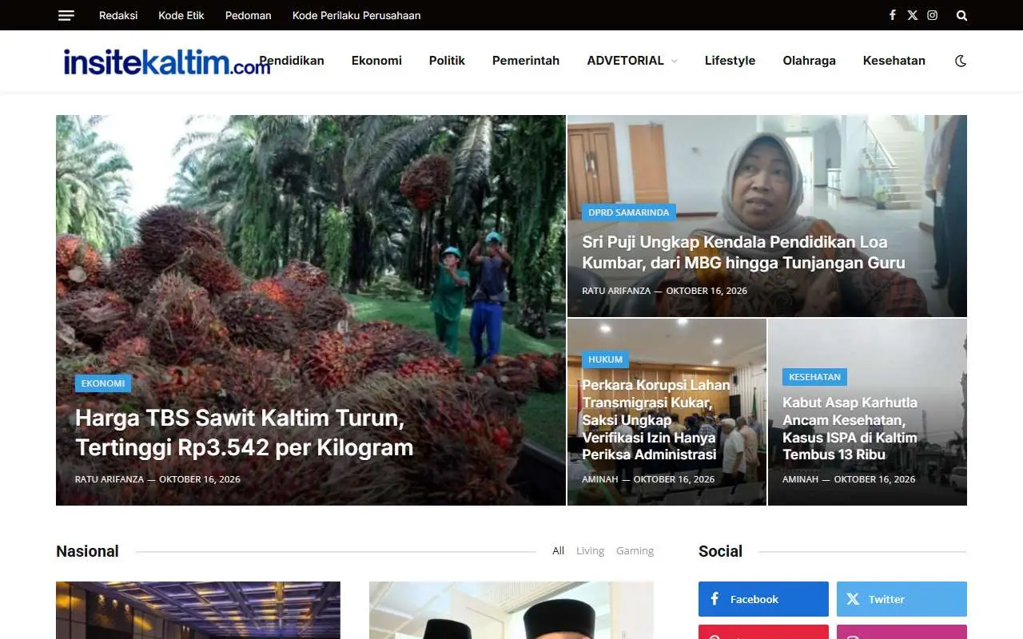Go to the Politik menu section
Screen dimensions: 1023x639
tap(447, 61)
